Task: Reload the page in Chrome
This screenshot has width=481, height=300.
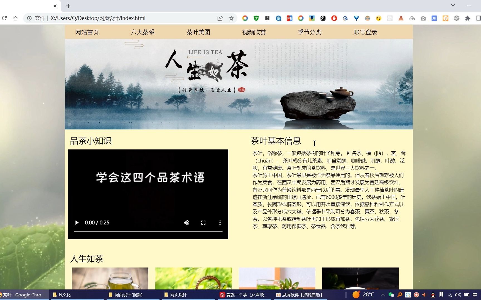Action: pyautogui.click(x=4, y=18)
